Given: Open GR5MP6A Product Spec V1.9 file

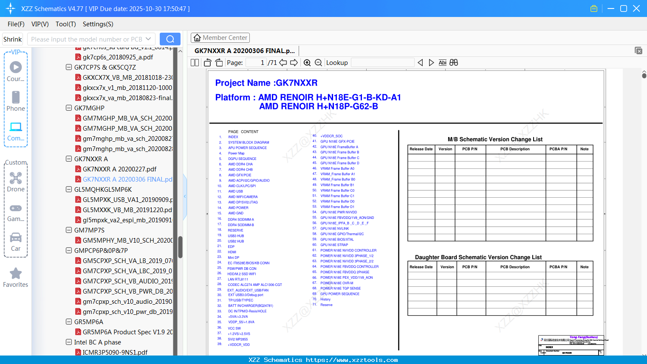Looking at the screenshot, I should point(127,332).
